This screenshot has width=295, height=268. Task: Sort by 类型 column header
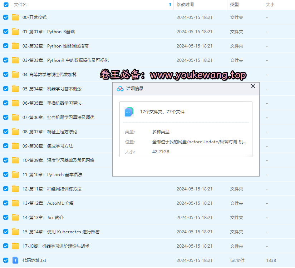pyautogui.click(x=235, y=5)
